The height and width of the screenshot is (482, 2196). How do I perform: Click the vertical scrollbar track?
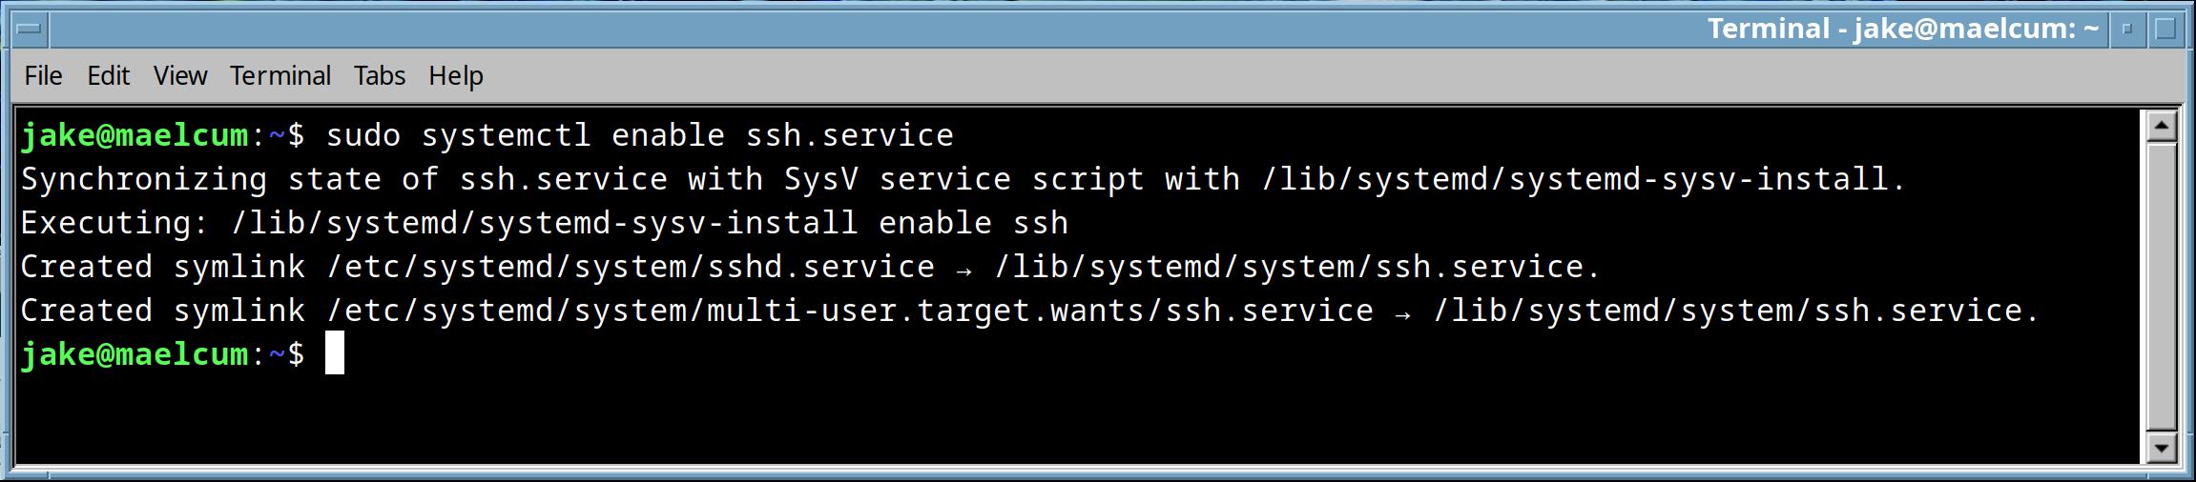pos(2161,286)
